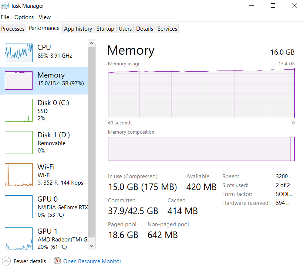This screenshot has width=304, height=271.
Task: Open Disk 0 (C:) performance graph
Action: (x=18, y=110)
